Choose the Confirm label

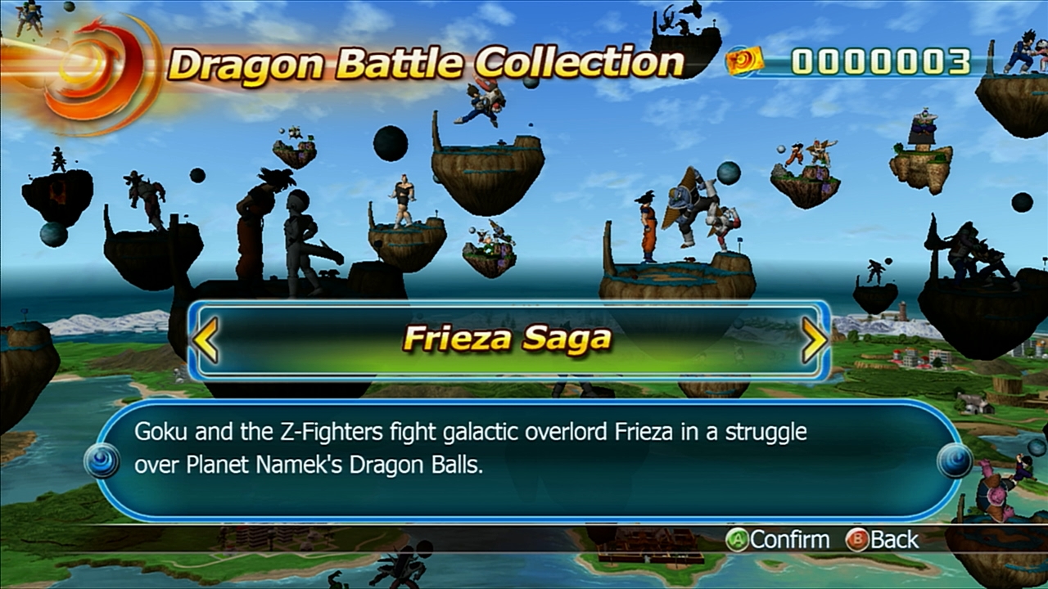pyautogui.click(x=789, y=540)
